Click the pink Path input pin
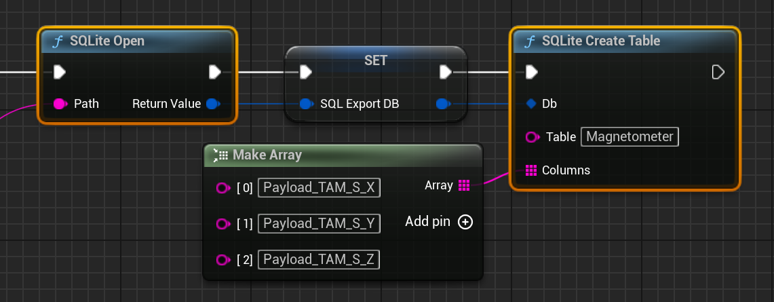Image resolution: width=774 pixels, height=302 pixels. pyautogui.click(x=59, y=104)
